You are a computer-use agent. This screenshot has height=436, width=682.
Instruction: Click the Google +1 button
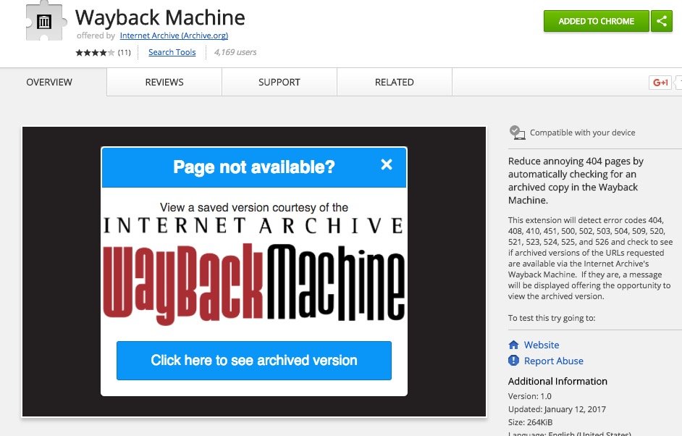(660, 83)
